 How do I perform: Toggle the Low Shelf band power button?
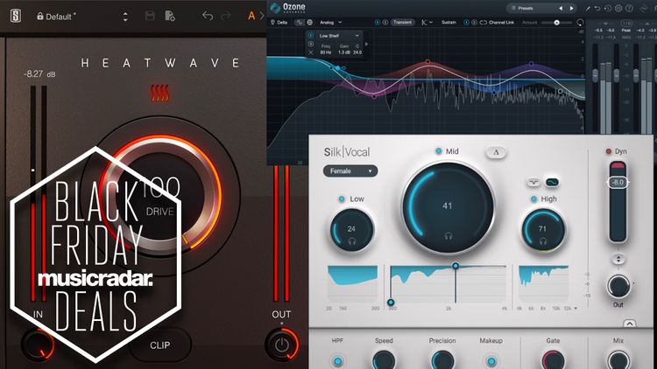(x=311, y=36)
